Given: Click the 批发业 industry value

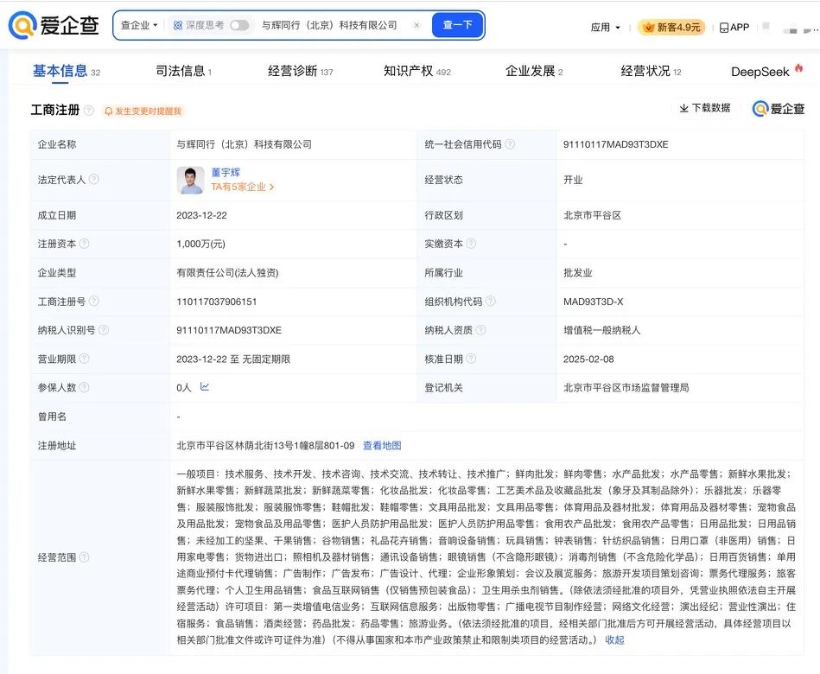Looking at the screenshot, I should pyautogui.click(x=578, y=273).
